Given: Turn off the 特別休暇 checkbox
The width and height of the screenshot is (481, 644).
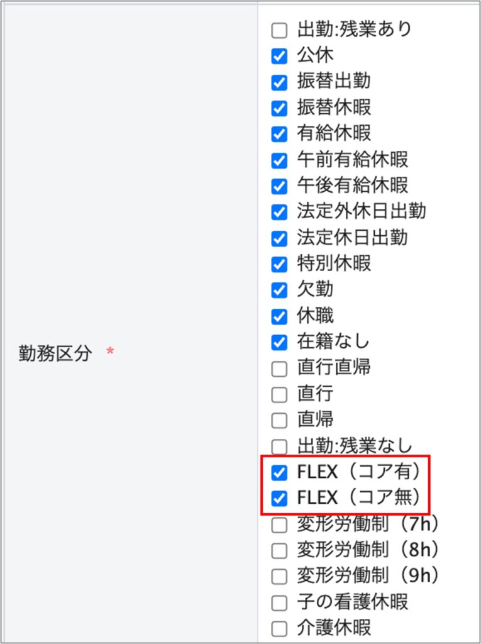Looking at the screenshot, I should [279, 264].
